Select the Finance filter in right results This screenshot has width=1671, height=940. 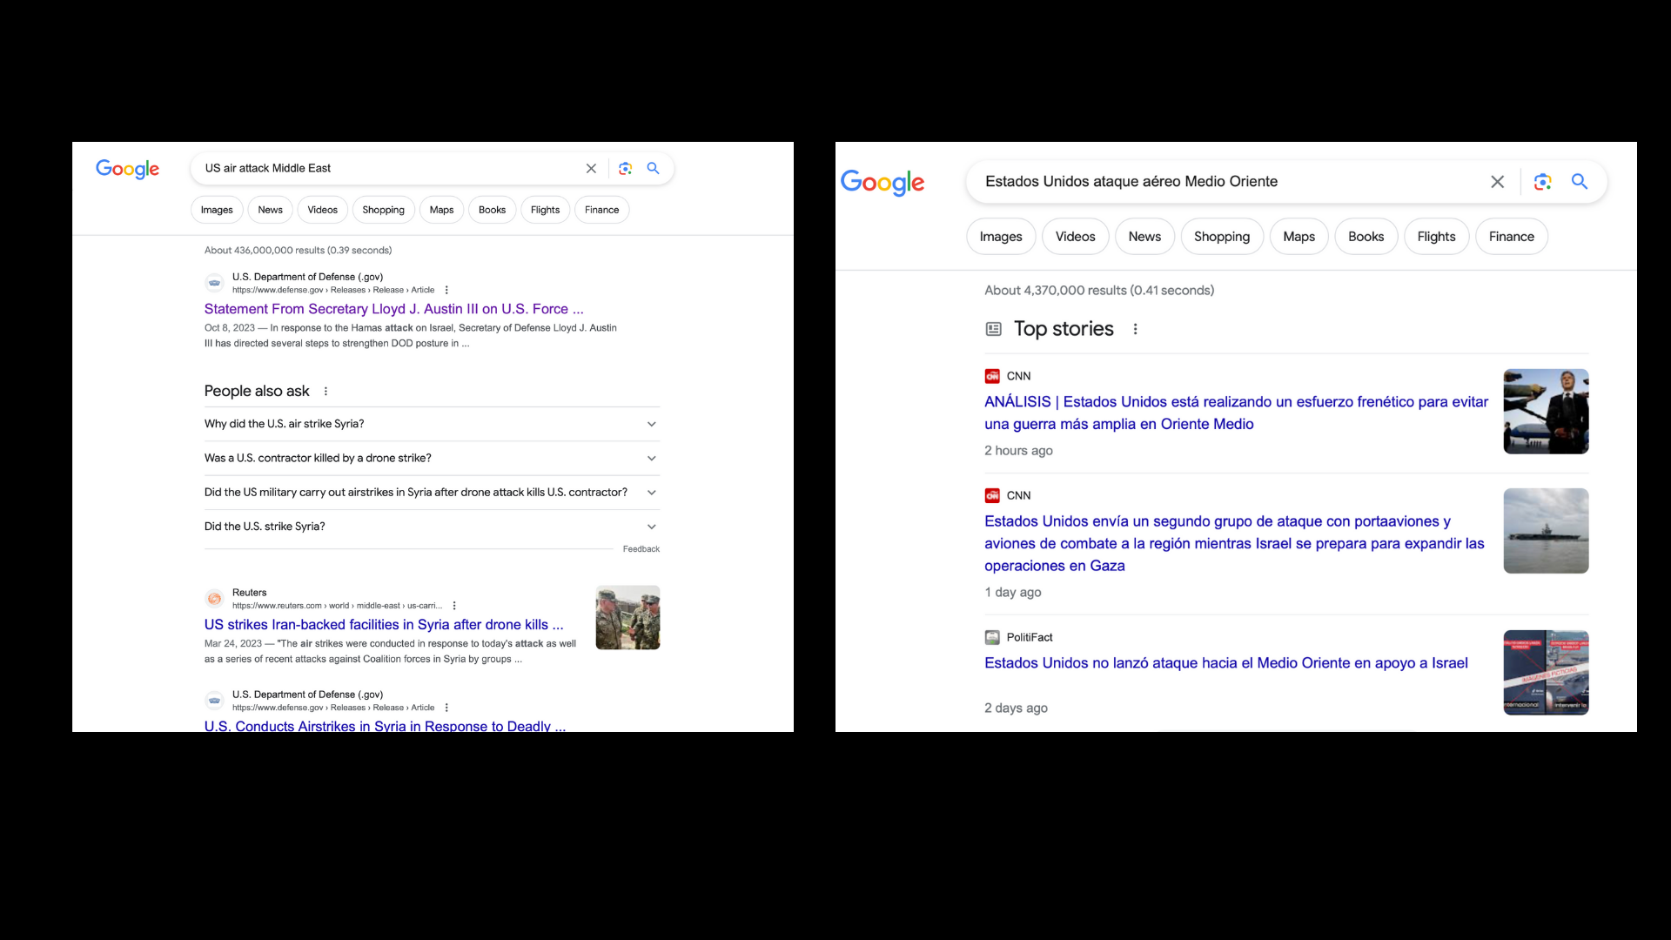pos(1511,237)
